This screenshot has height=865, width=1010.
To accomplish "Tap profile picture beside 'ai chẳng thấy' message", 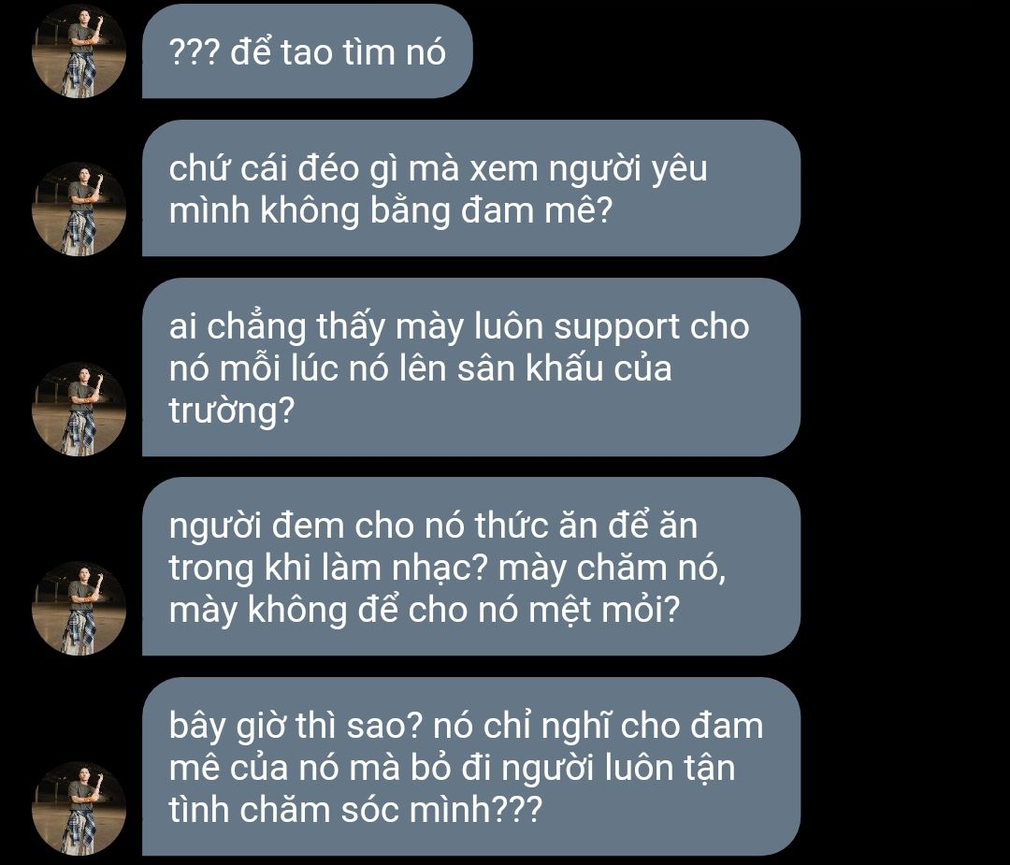I will point(79,409).
